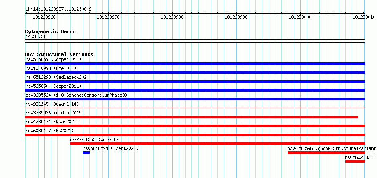Open nsv6512298 (Sedlazeck2020) label
This screenshot has height=178, width=377.
pyautogui.click(x=58, y=77)
